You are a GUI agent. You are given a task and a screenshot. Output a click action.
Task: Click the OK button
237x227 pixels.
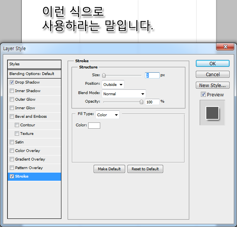(213, 63)
